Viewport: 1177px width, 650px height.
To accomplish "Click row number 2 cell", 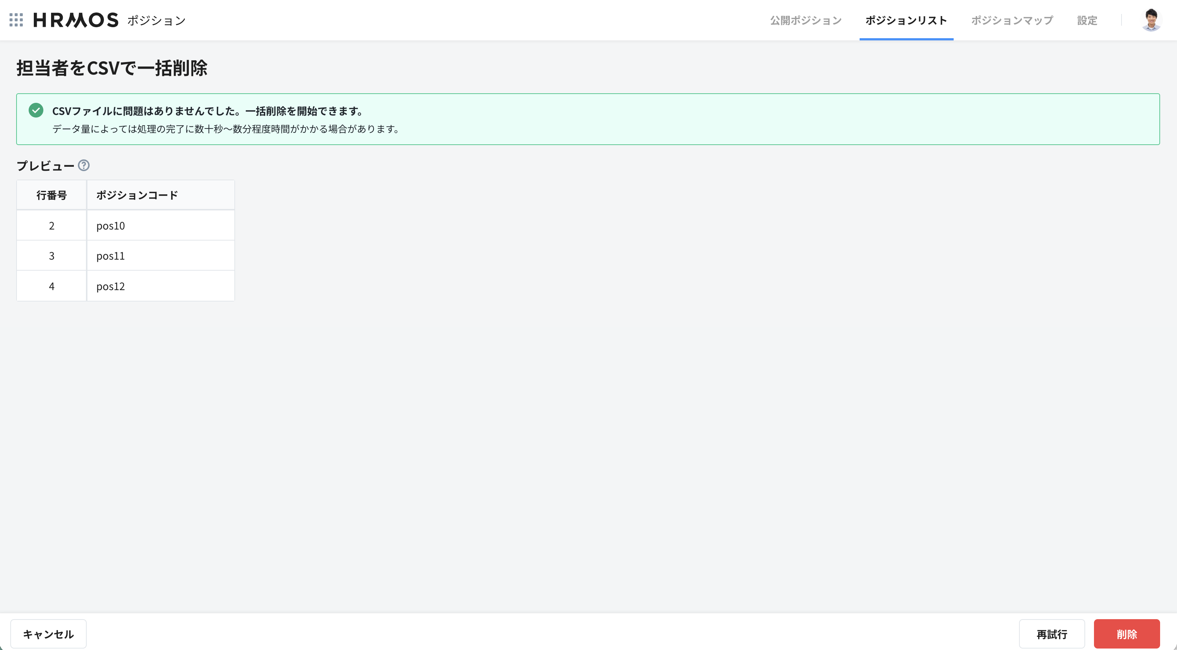I will (52, 225).
